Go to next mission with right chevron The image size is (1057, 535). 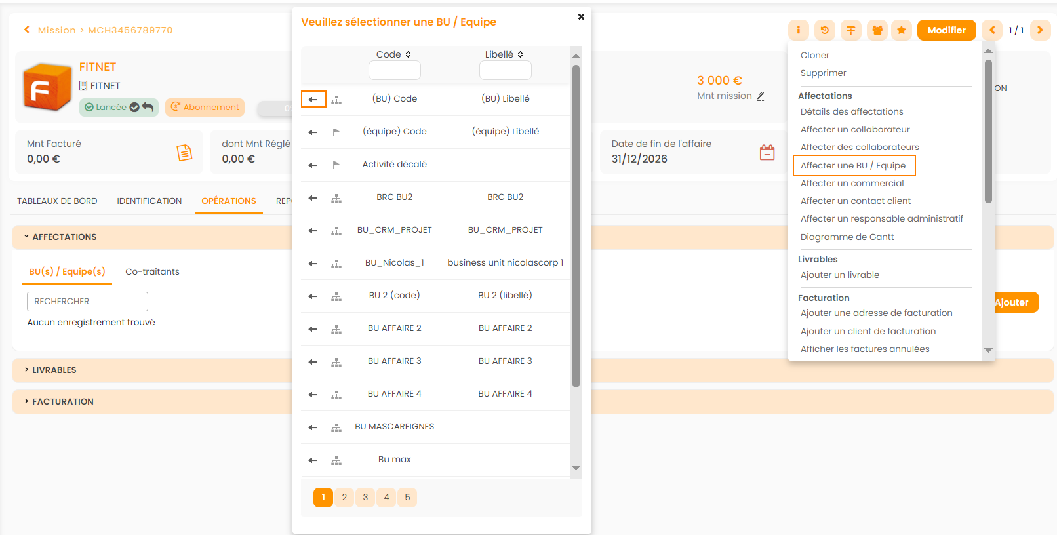click(1040, 30)
